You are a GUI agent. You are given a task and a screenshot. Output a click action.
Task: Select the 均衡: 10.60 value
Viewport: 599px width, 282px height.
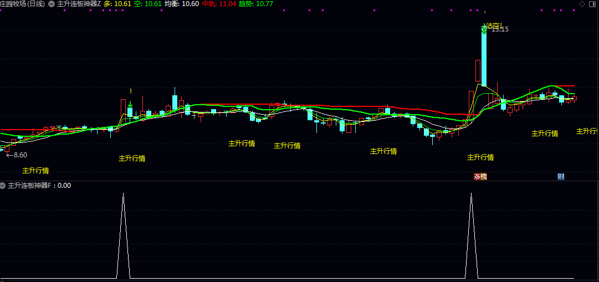182,4
